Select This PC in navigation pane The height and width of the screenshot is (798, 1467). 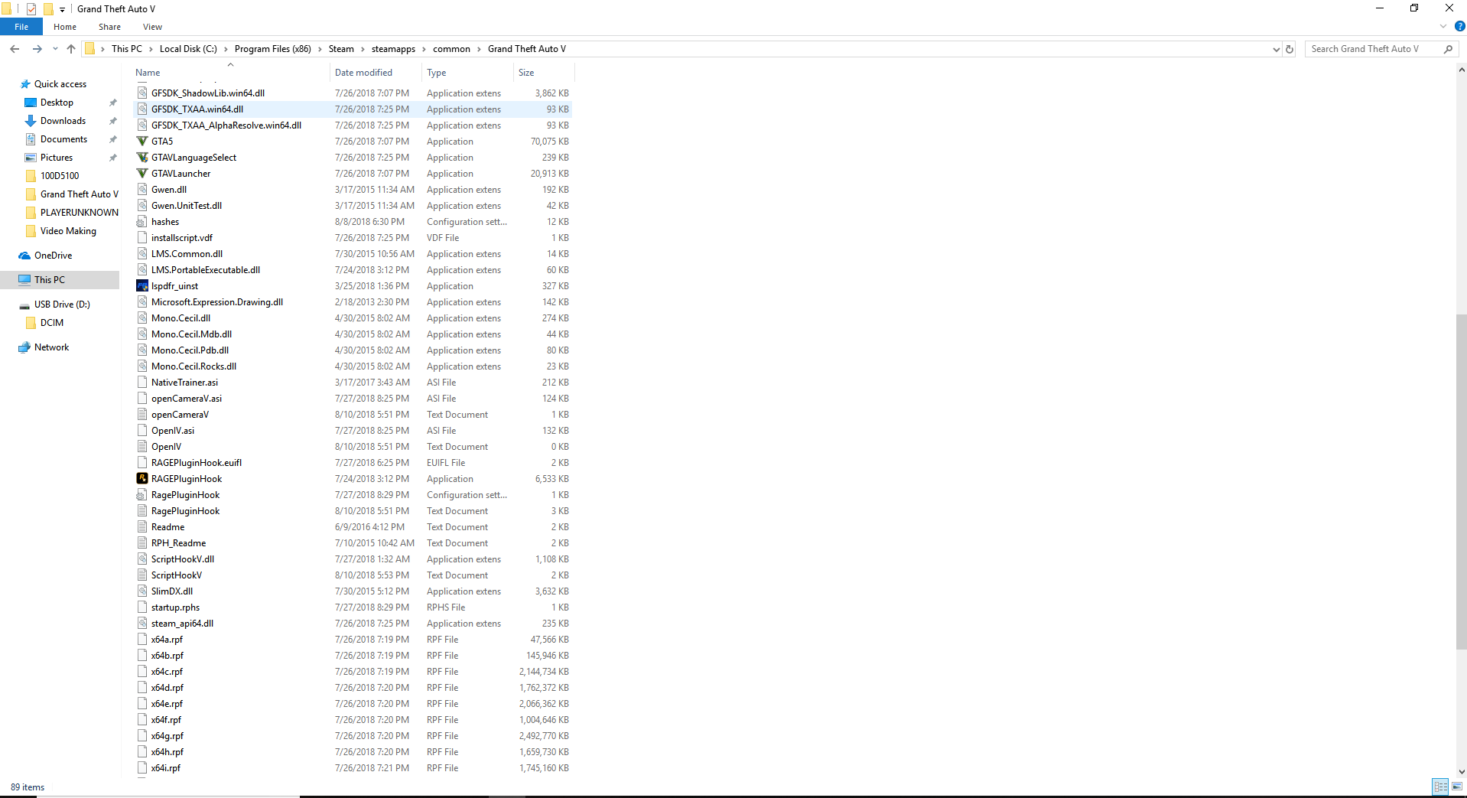50,280
